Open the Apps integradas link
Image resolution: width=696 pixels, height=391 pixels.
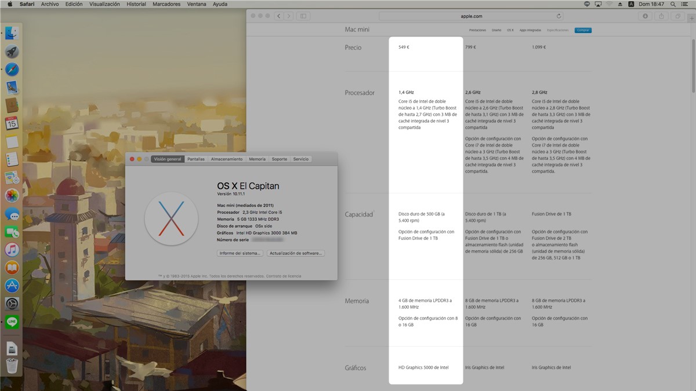pos(530,30)
